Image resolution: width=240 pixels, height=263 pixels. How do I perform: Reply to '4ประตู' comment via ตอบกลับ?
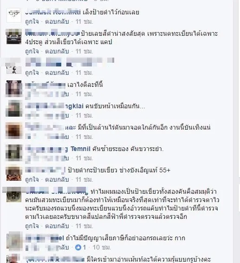(x=57, y=51)
